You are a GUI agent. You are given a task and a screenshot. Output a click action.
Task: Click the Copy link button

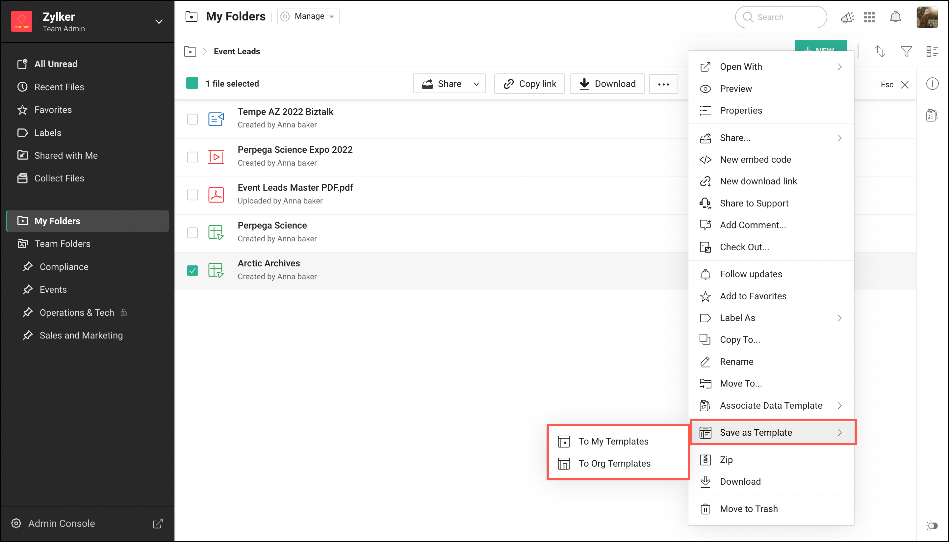529,84
